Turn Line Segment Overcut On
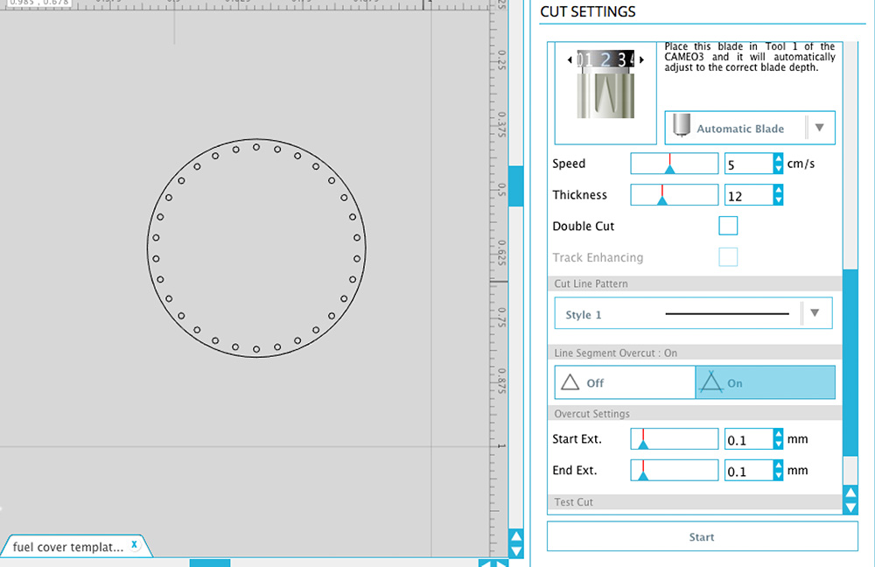Image resolution: width=875 pixels, height=567 pixels. tap(765, 383)
